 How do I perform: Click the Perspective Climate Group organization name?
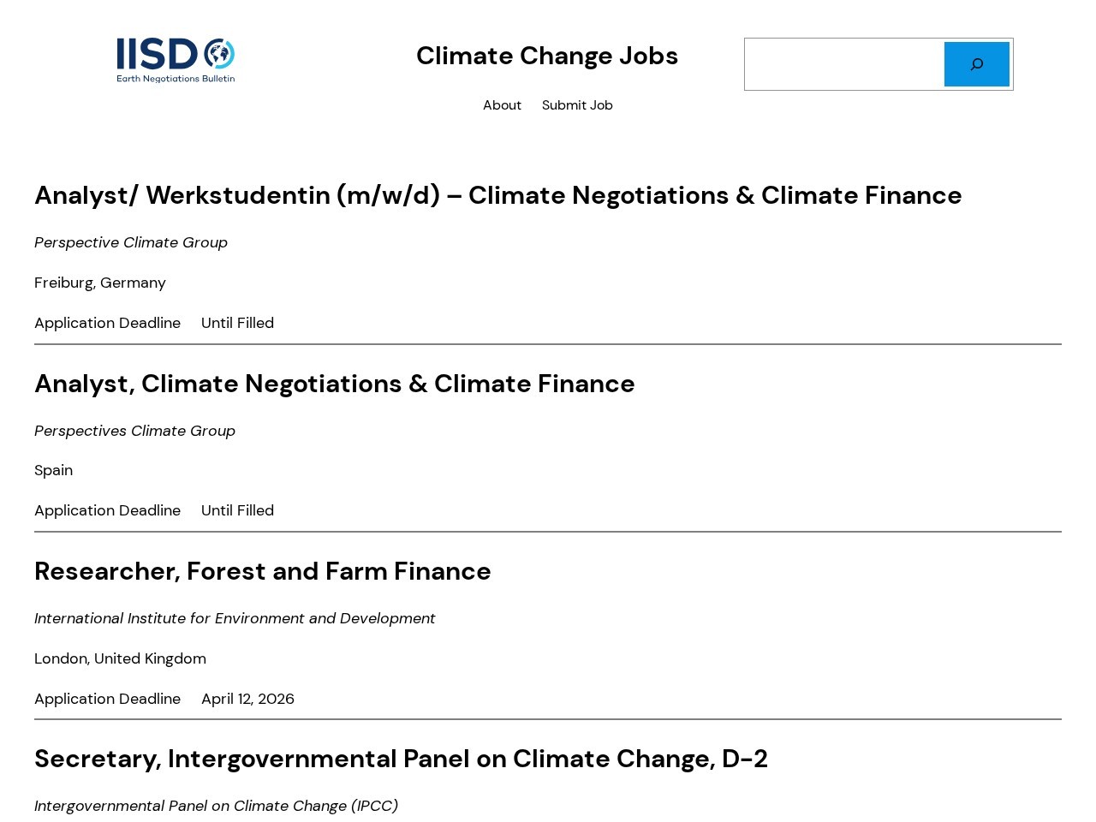(x=131, y=242)
